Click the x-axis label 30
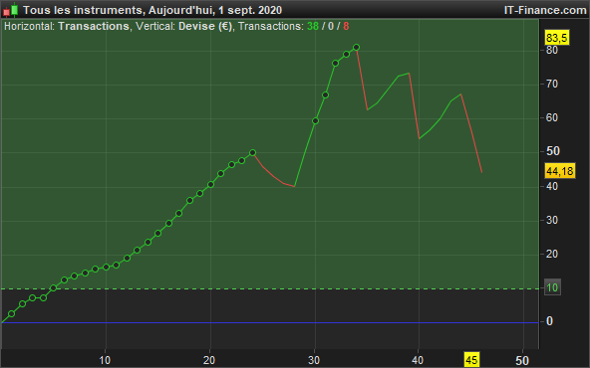The height and width of the screenshot is (368, 590). point(314,360)
